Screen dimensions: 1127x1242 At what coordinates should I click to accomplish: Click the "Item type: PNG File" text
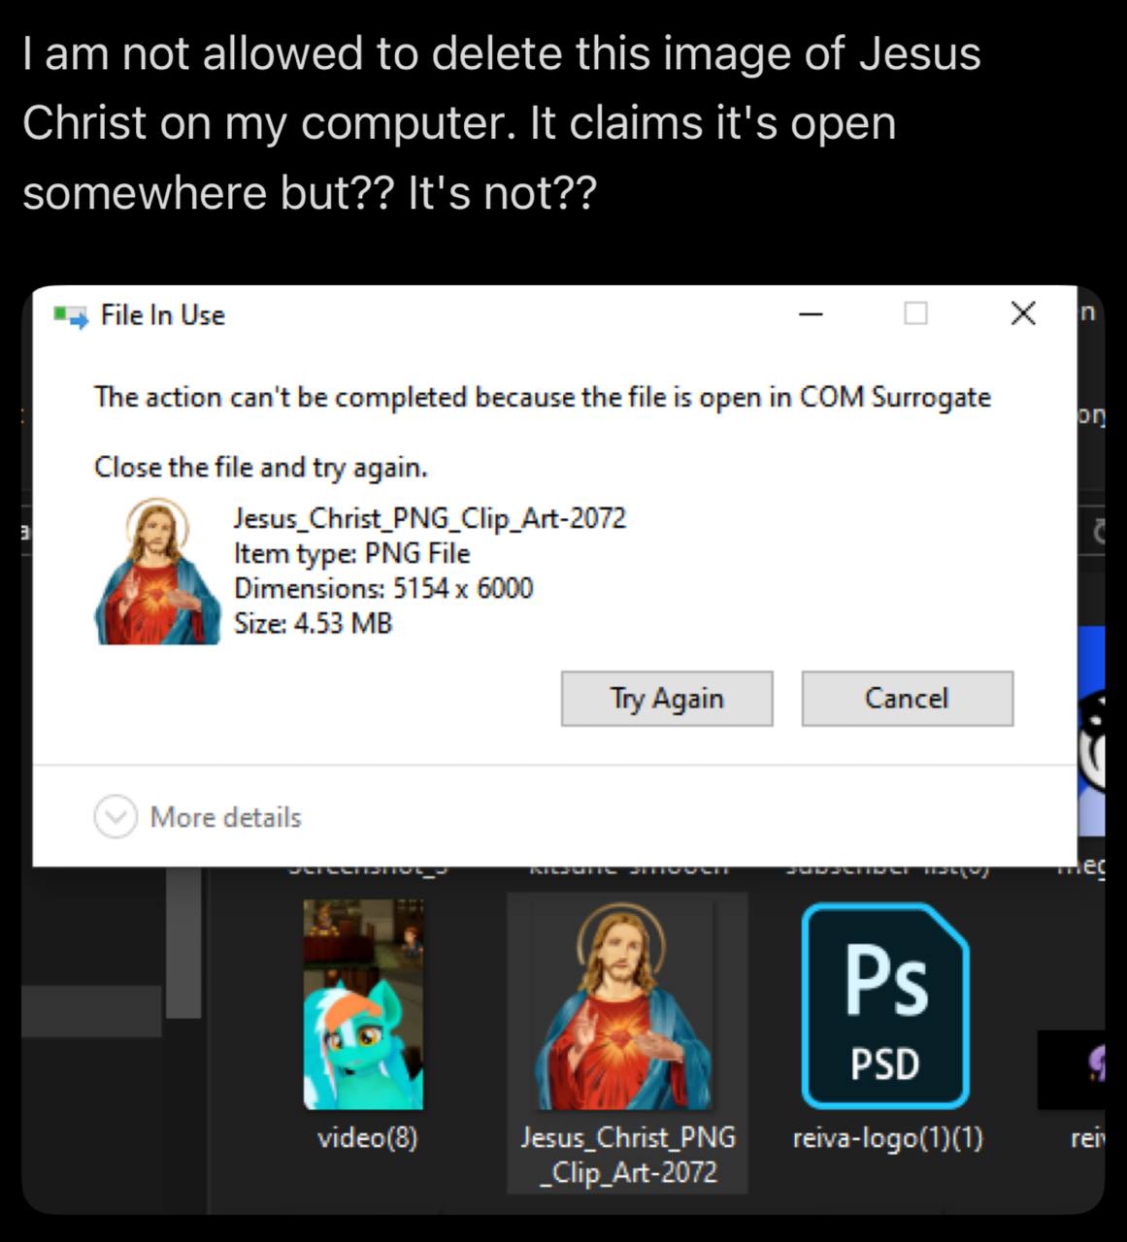(351, 553)
